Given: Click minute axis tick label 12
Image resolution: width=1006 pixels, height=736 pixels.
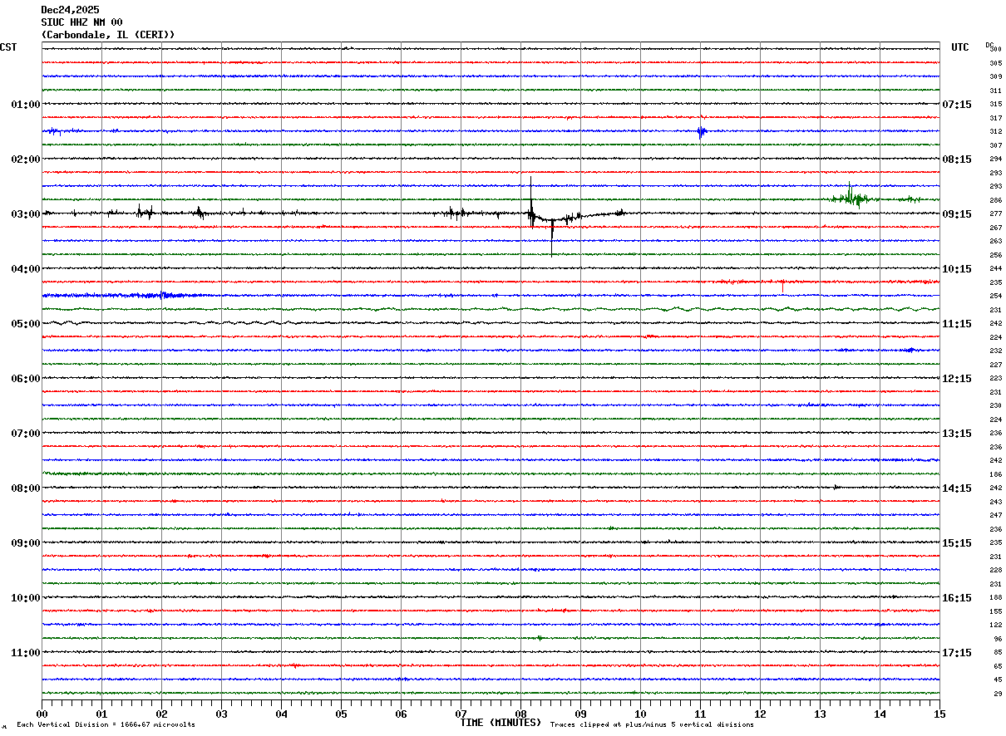Looking at the screenshot, I should click(x=761, y=714).
